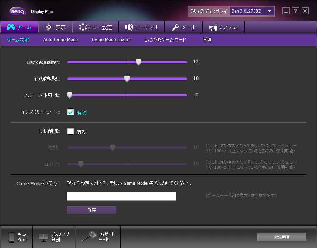This screenshot has height=248, width=317.
Task: Click the 色の鮮明さ slider handle
Action: coord(127,79)
